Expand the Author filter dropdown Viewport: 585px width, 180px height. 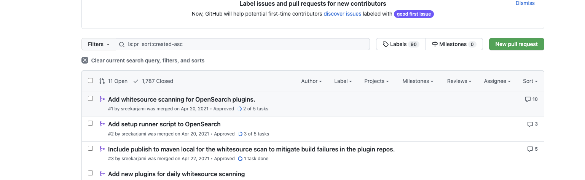(x=312, y=81)
